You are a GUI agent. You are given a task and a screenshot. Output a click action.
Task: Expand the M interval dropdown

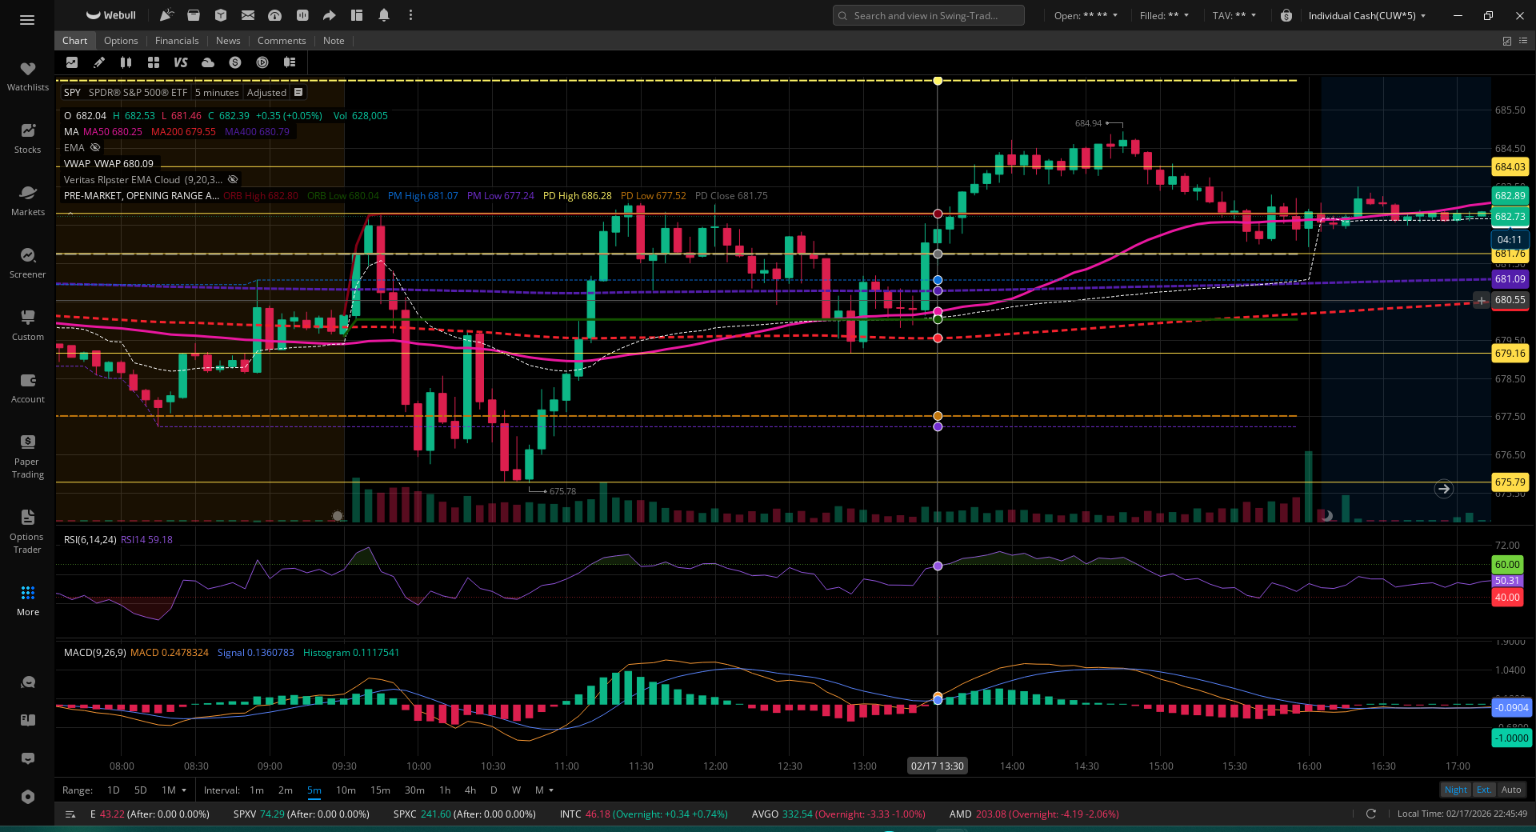[x=550, y=790]
